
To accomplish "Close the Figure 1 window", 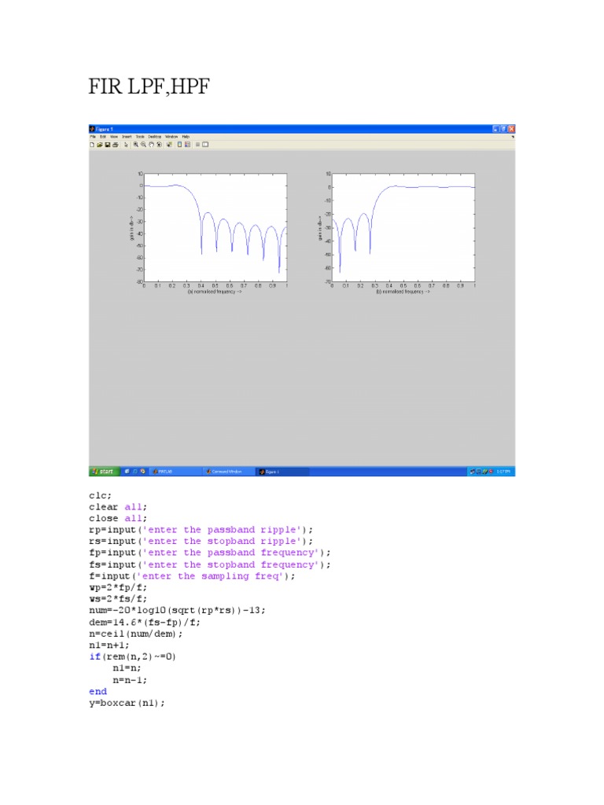I will point(511,129).
